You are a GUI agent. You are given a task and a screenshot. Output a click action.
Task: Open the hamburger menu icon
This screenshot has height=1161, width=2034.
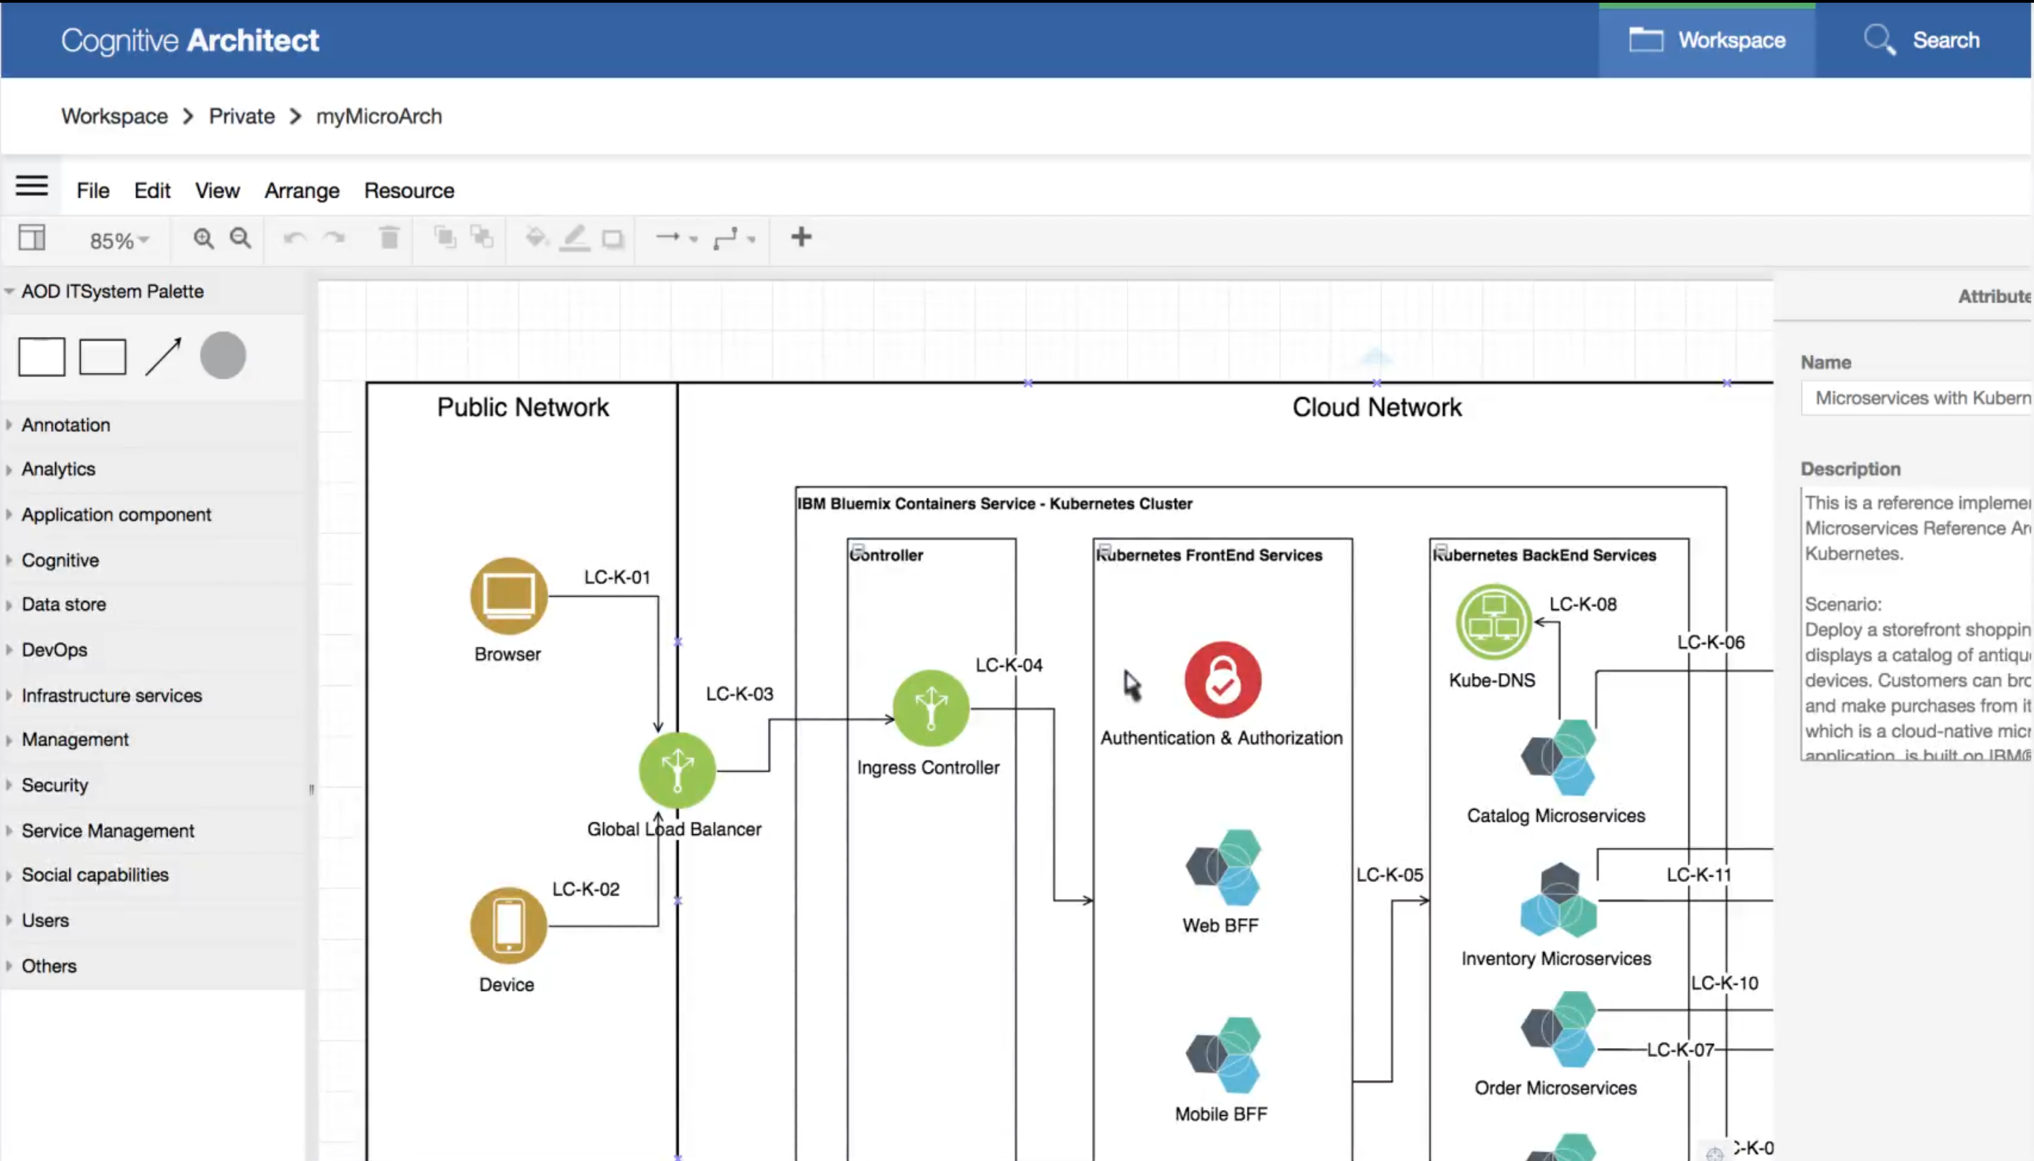click(32, 186)
